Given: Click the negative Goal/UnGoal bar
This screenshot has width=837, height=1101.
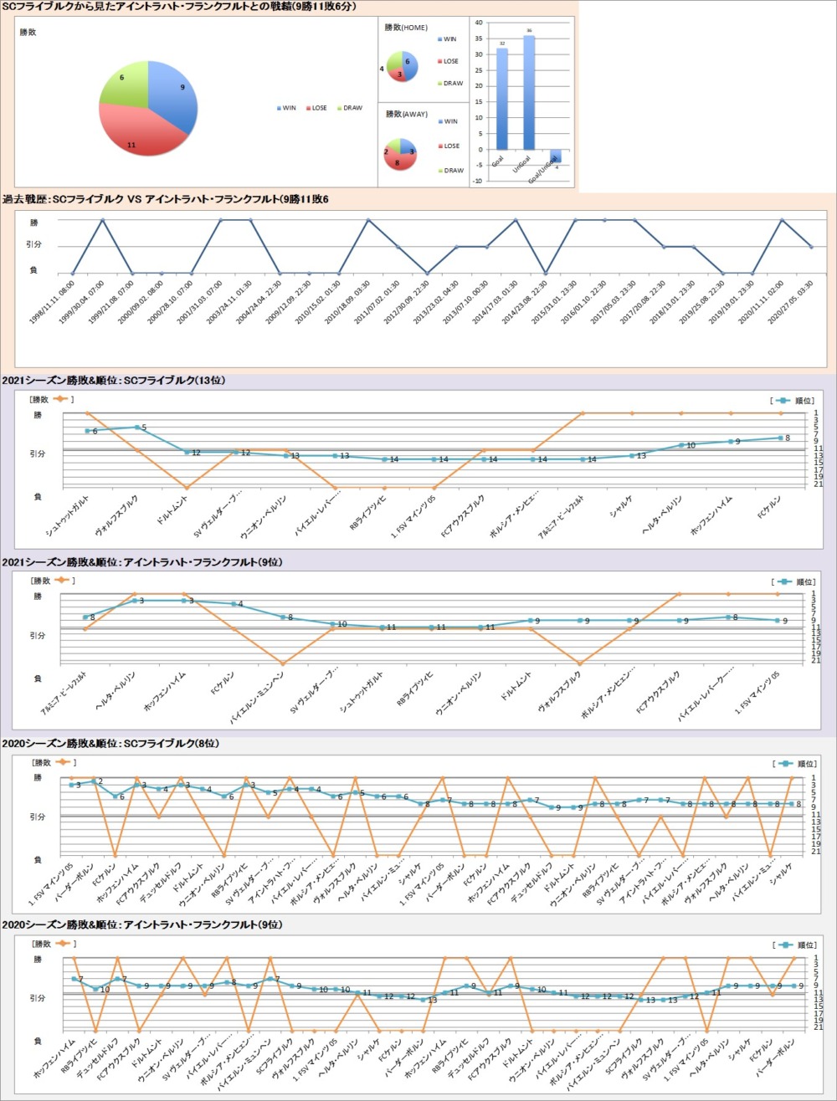Looking at the screenshot, I should [556, 156].
